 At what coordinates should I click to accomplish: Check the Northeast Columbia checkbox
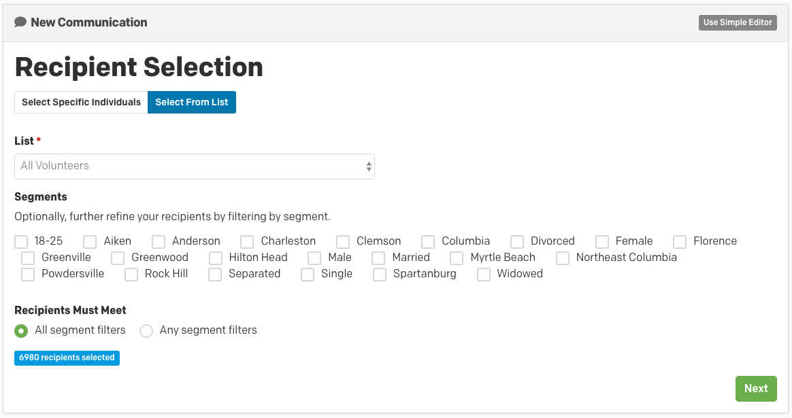tap(563, 258)
